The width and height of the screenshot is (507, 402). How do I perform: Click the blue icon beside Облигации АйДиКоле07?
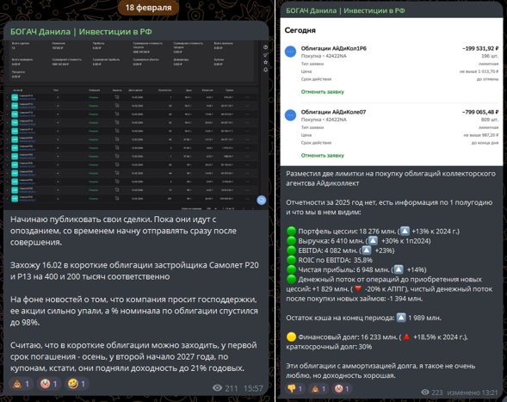[290, 115]
